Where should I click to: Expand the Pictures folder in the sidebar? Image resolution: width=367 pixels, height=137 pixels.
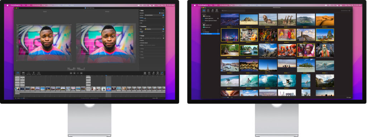pyautogui.click(x=202, y=32)
